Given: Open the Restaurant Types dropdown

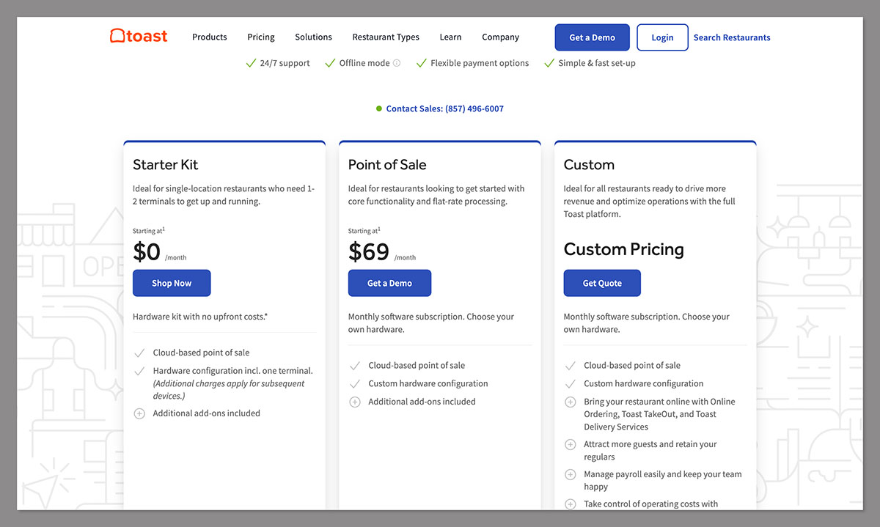Looking at the screenshot, I should pyautogui.click(x=386, y=37).
